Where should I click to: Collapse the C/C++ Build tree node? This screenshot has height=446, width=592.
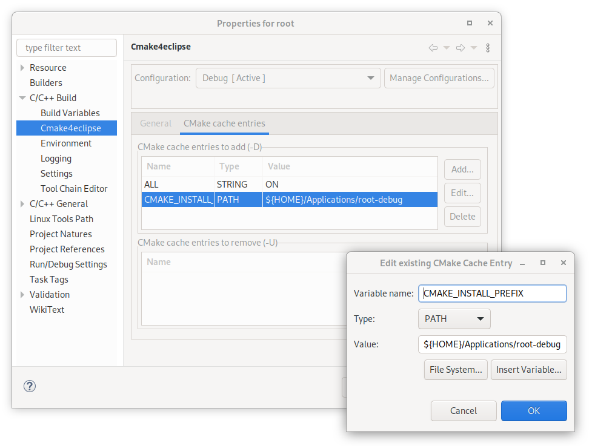22,97
